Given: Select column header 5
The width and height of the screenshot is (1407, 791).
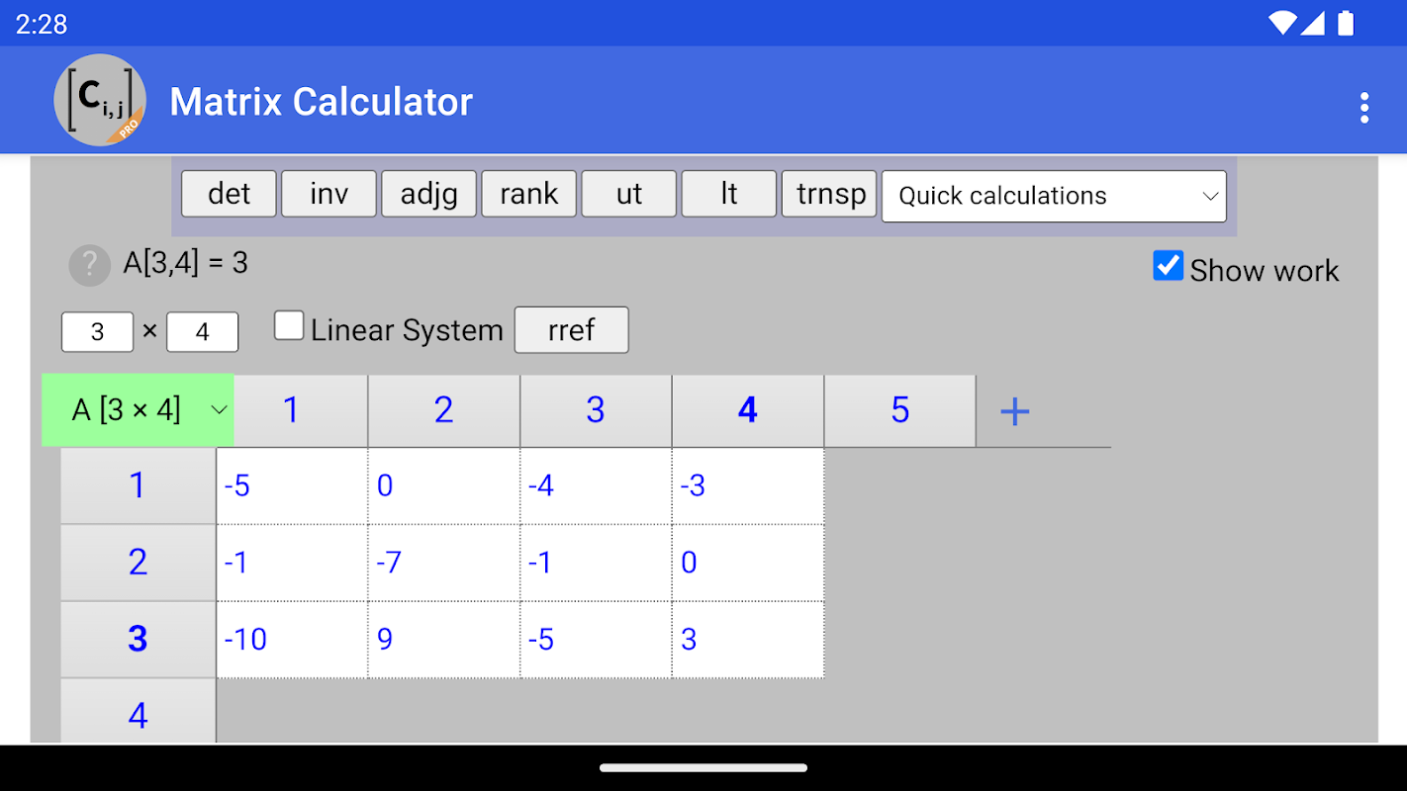Looking at the screenshot, I should [x=899, y=410].
